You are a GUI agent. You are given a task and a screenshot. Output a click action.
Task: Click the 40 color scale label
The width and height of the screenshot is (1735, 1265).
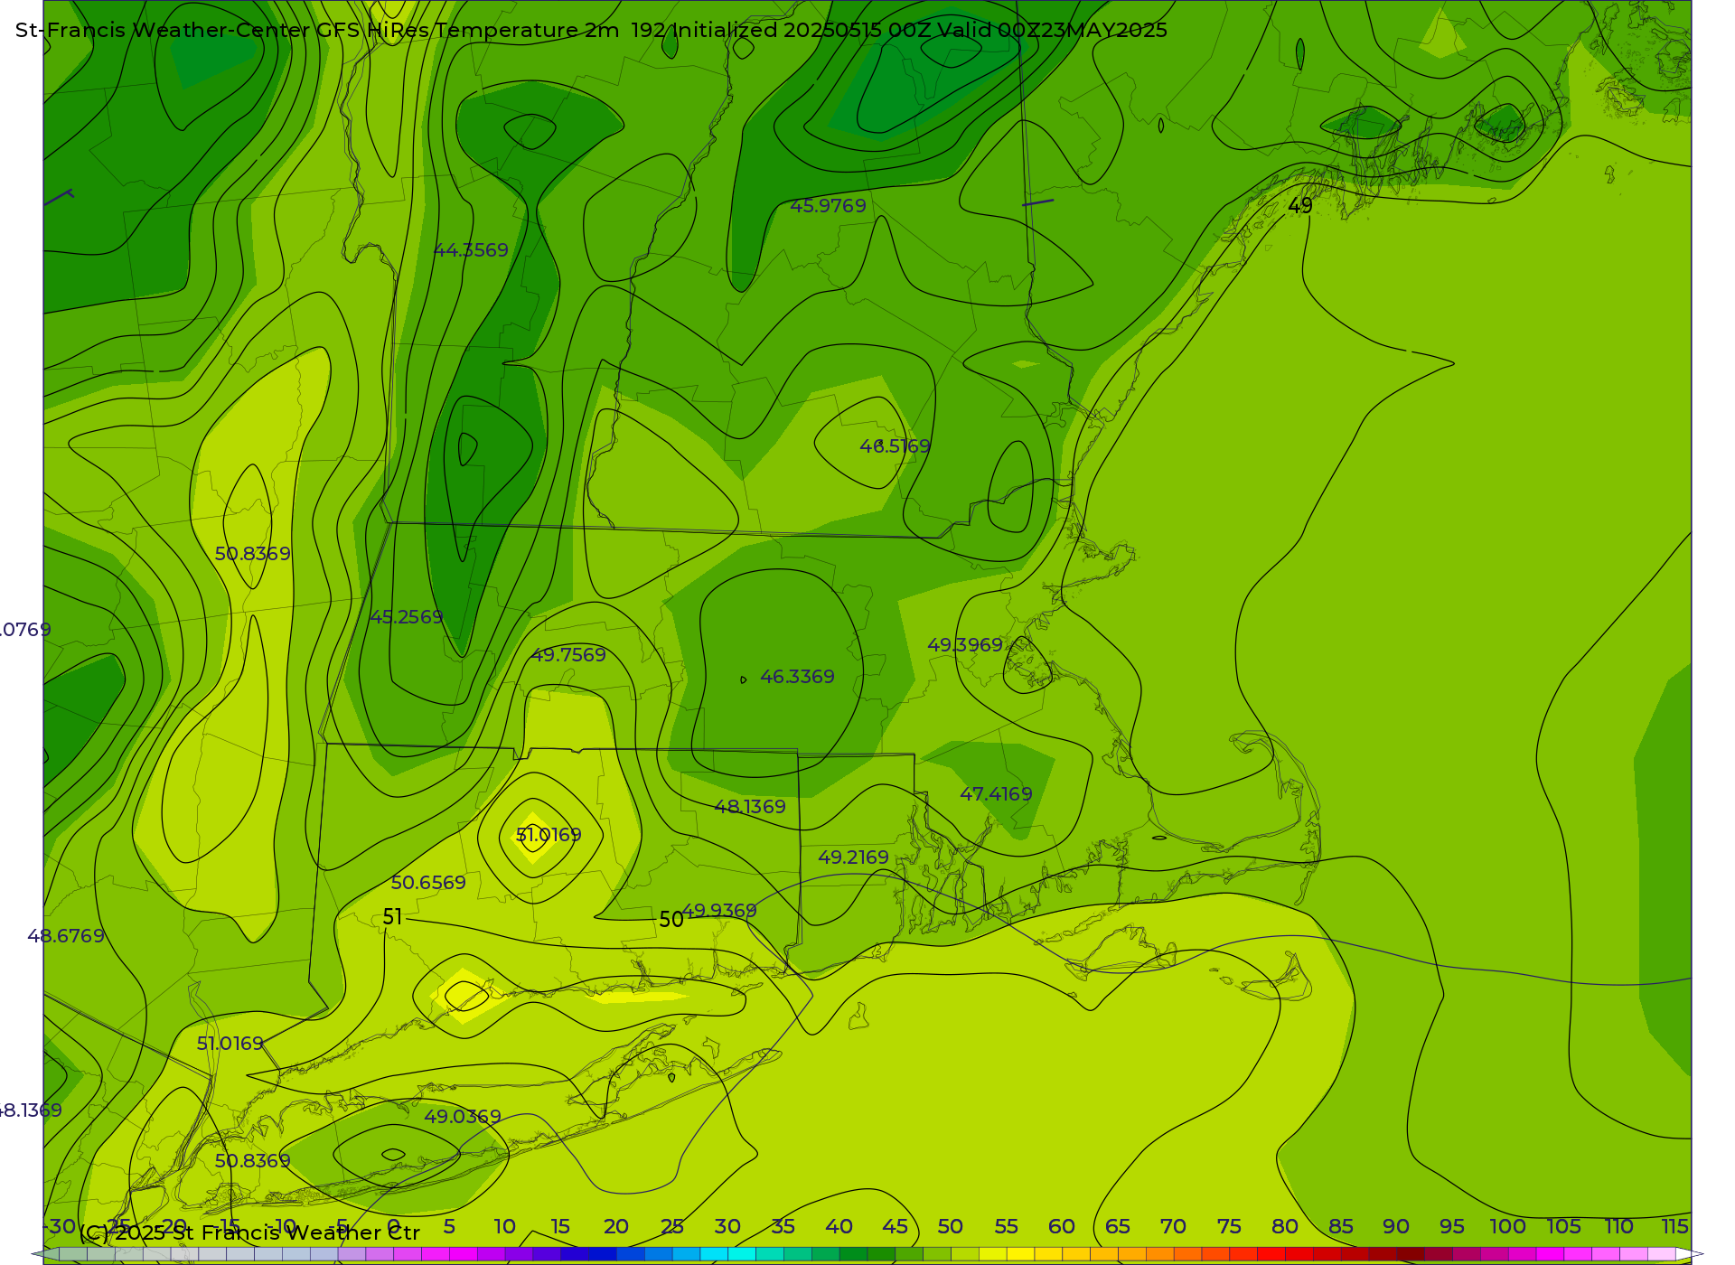click(839, 1226)
